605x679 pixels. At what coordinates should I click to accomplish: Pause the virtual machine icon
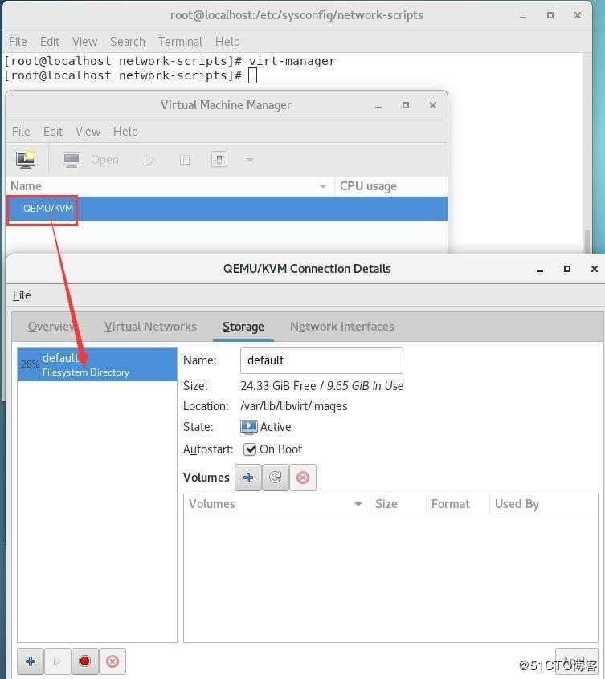pos(185,161)
